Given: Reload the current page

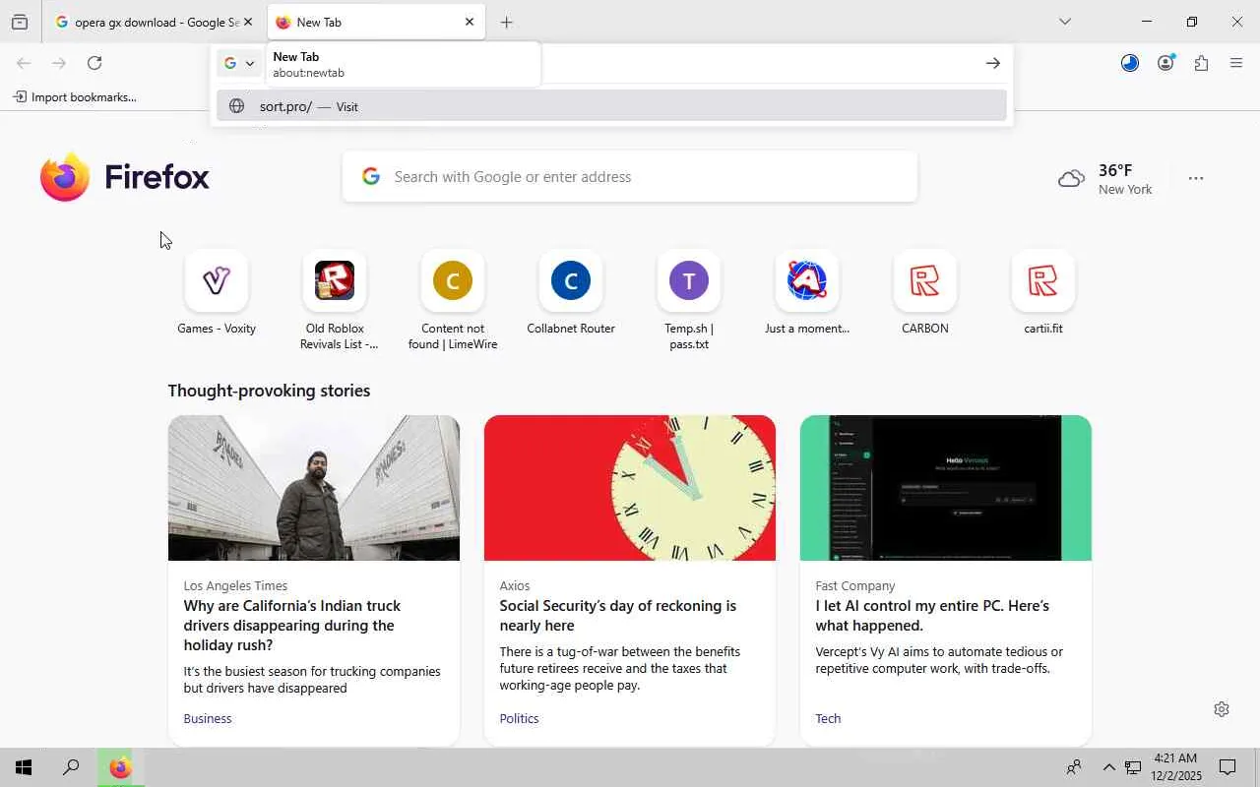Looking at the screenshot, I should [x=94, y=63].
